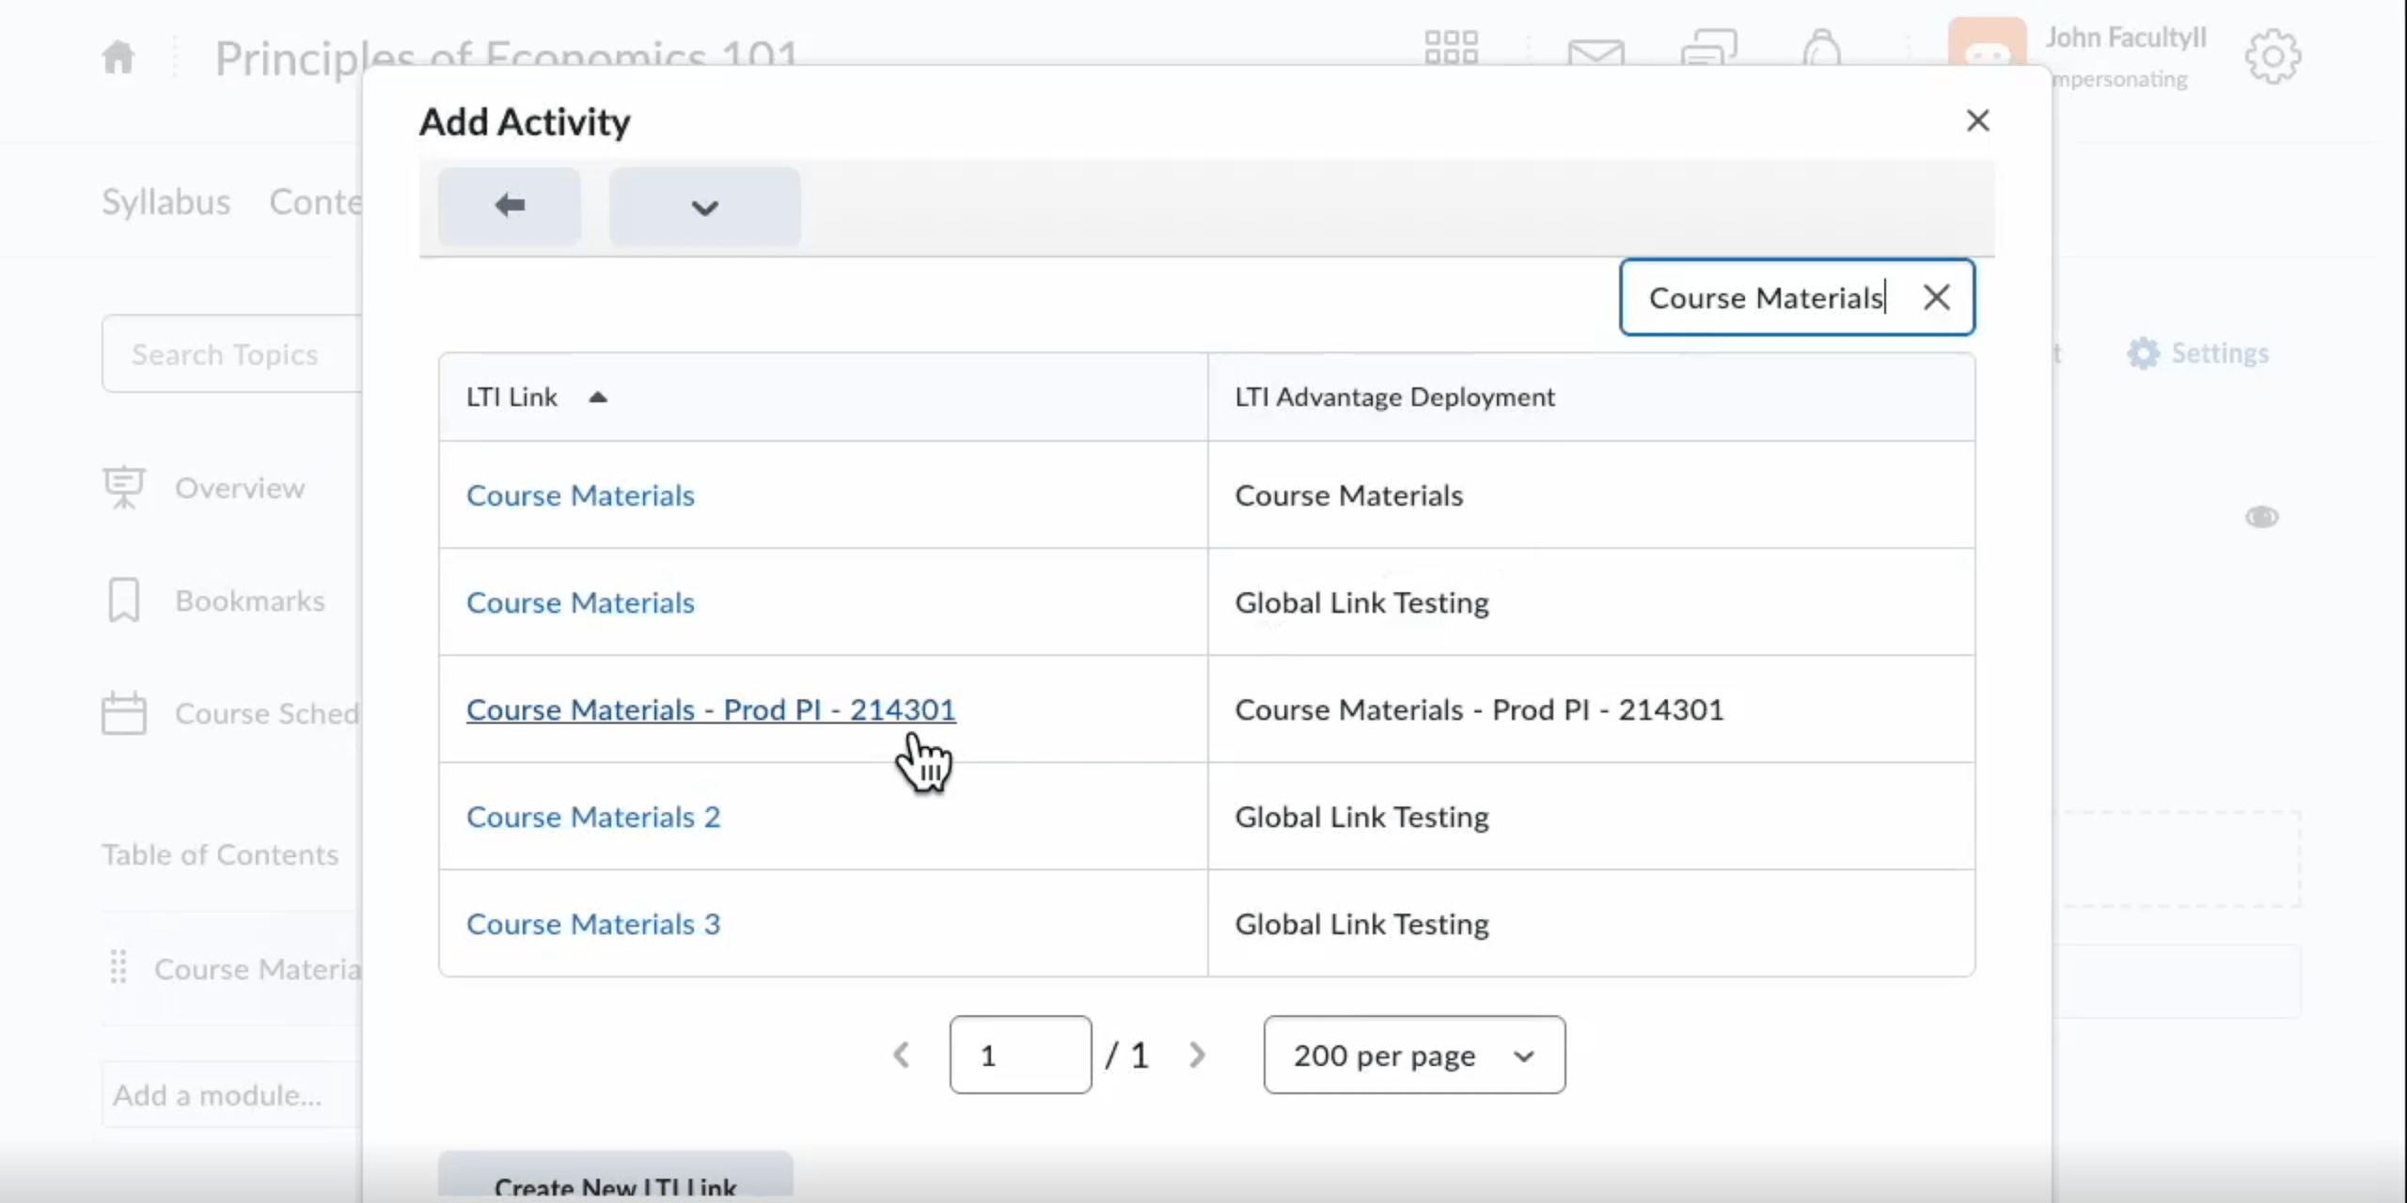Screen dimensions: 2407x1203
Task: Click the Create New LTI Link button
Action: 615,1178
